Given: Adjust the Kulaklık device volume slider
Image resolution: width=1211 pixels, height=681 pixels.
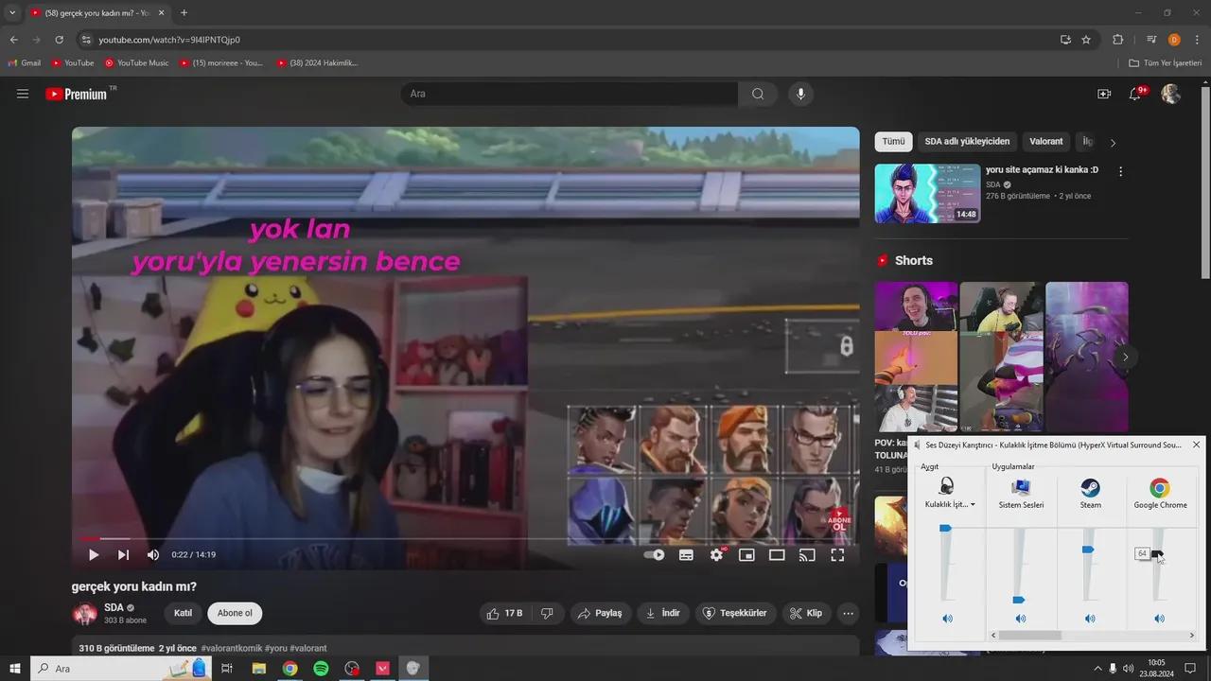Looking at the screenshot, I should 944,529.
